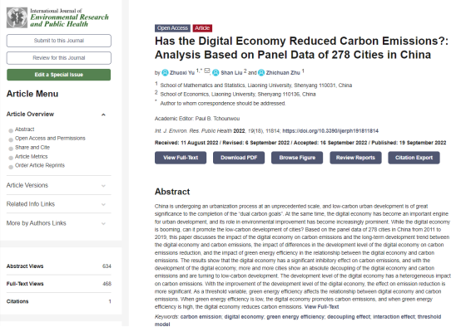Open the IJERPH journal logo
This screenshot has height=327, width=461.
tap(57, 17)
